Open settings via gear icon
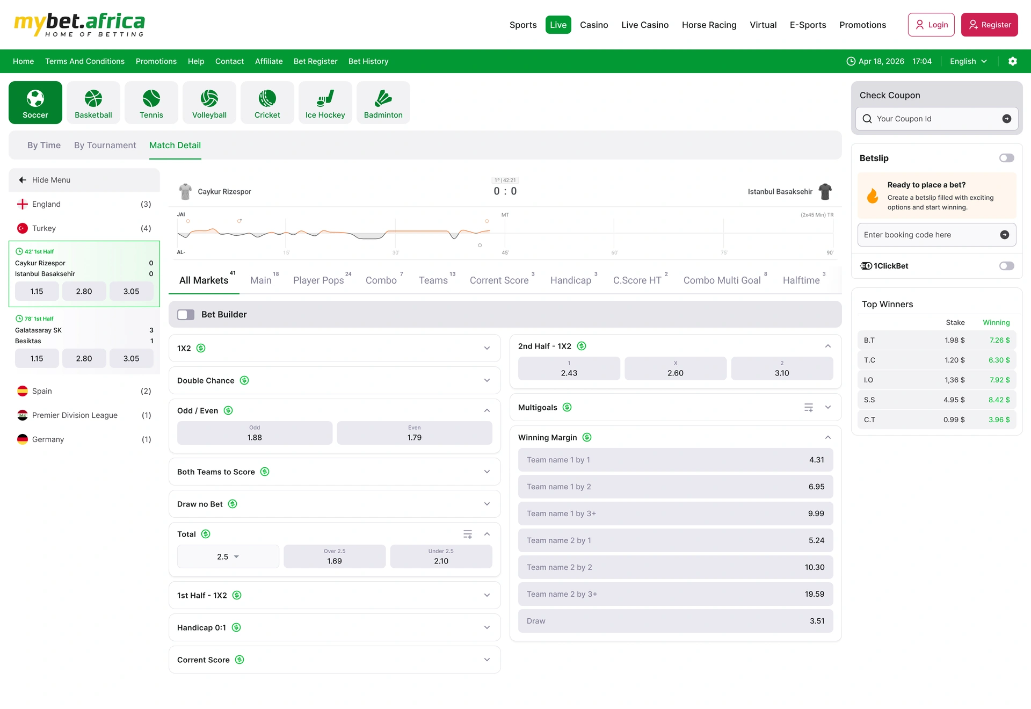 [1013, 61]
